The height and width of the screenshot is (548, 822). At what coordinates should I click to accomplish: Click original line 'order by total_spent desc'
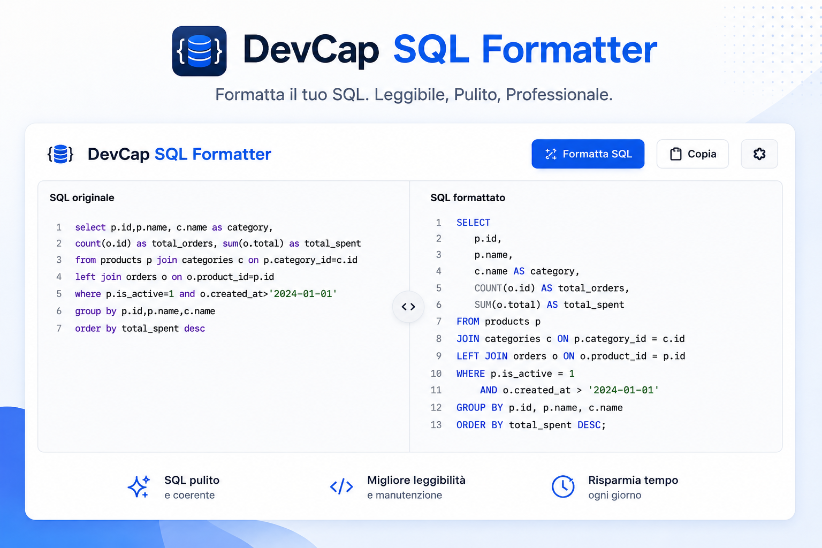(140, 329)
